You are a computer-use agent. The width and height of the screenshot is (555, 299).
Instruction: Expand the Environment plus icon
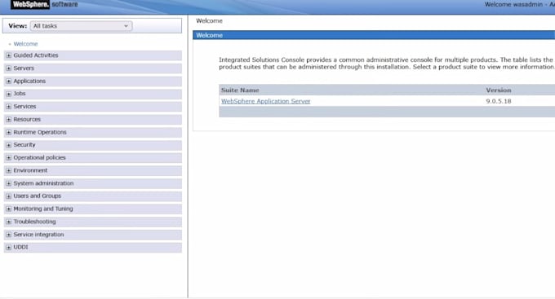[8, 170]
